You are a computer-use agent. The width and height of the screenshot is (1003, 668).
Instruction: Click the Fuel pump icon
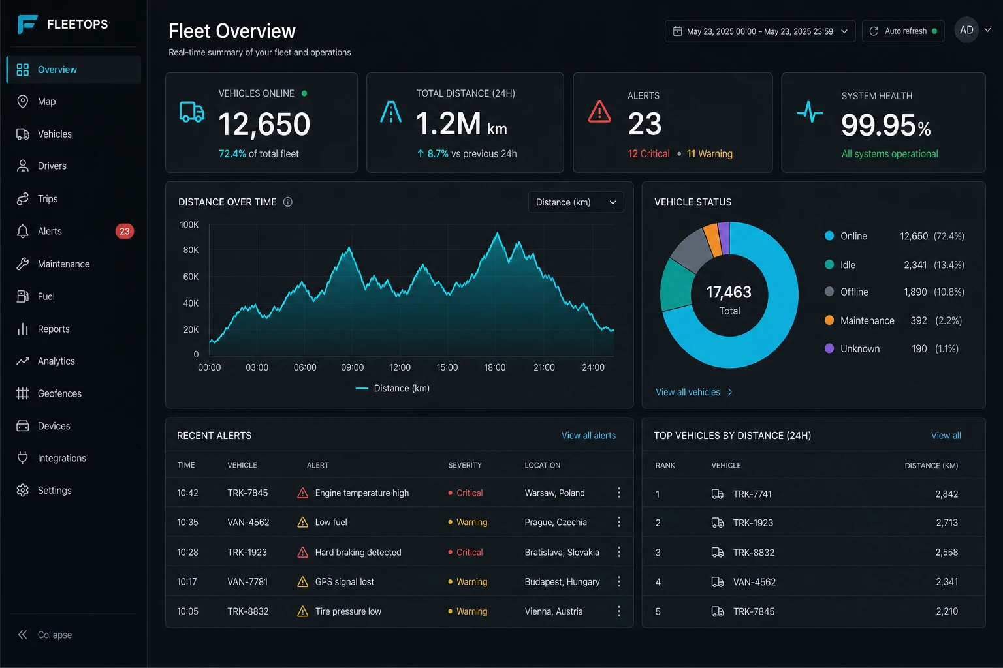tap(23, 296)
